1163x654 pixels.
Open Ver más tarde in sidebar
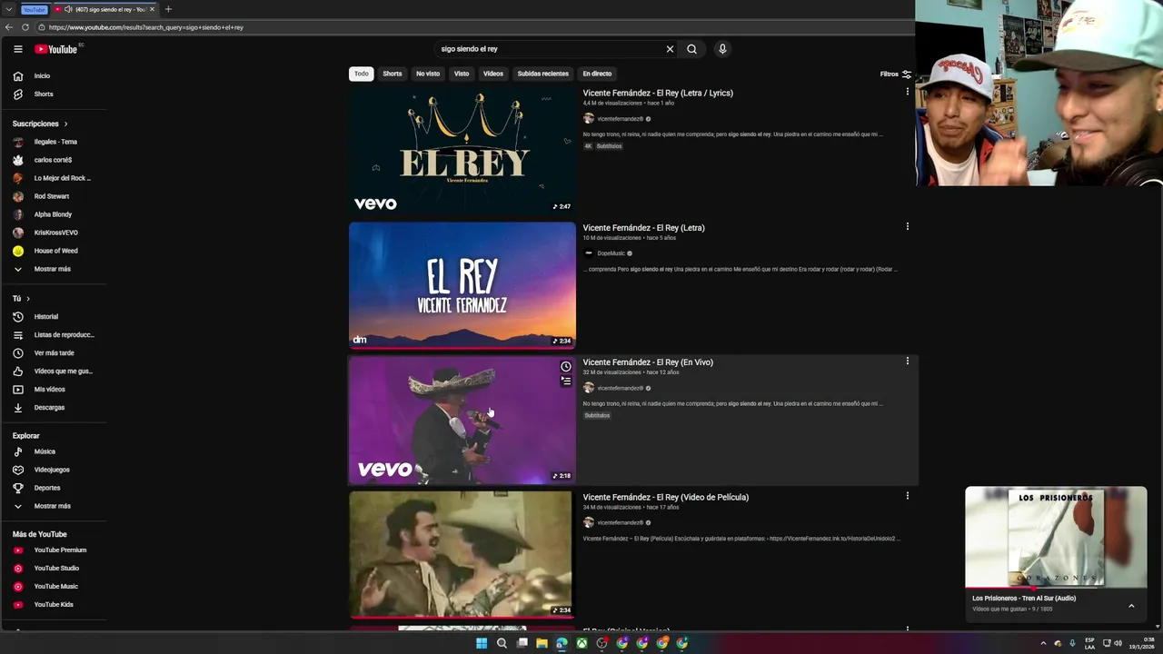point(54,353)
